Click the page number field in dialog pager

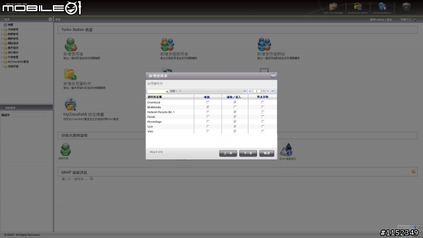click(x=256, y=91)
